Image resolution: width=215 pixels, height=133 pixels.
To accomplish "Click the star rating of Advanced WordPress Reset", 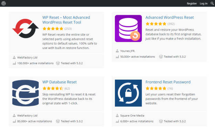I will [156, 24].
